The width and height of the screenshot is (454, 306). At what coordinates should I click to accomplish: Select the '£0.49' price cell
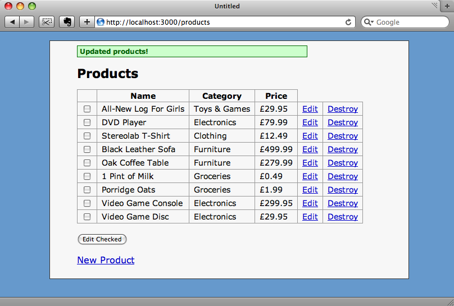click(276, 176)
